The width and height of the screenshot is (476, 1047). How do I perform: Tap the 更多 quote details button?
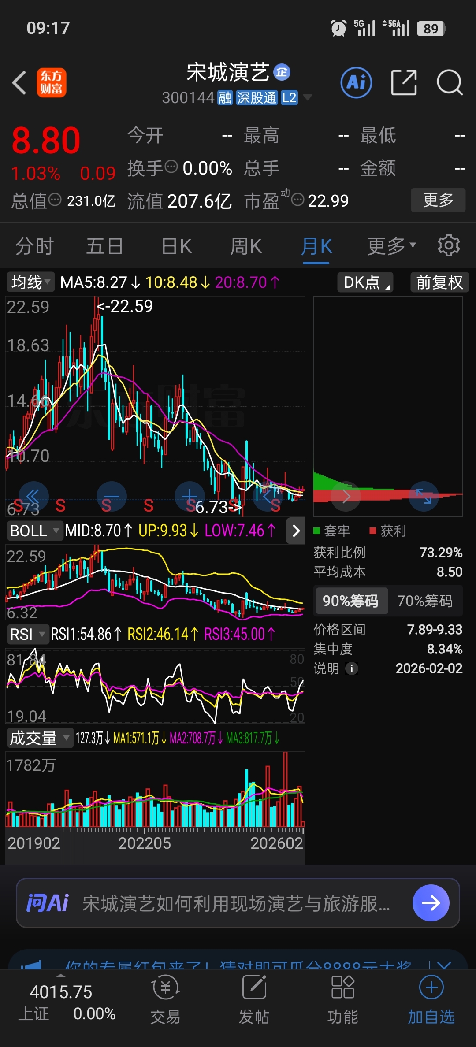[x=438, y=200]
